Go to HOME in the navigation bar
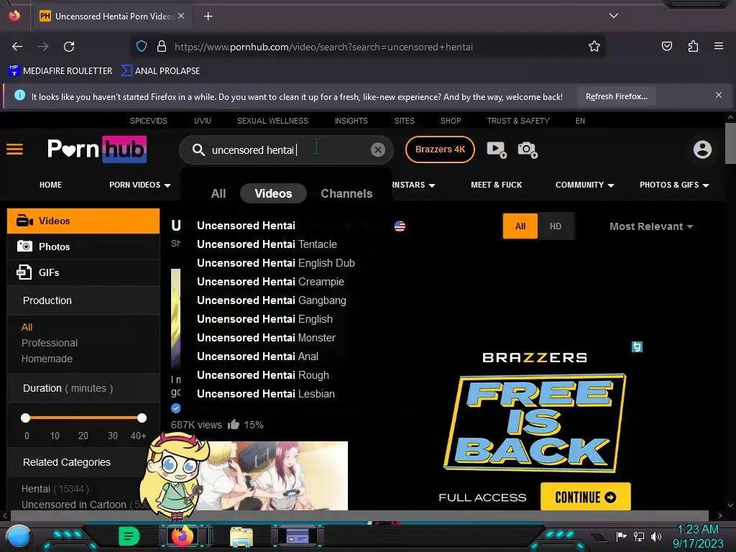The height and width of the screenshot is (552, 736). (x=51, y=185)
